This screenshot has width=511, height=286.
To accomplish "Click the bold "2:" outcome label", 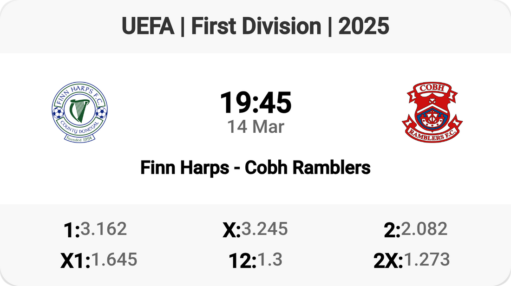I will 392,230.
